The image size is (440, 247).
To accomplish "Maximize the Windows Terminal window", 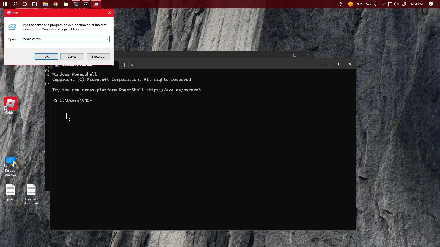I will point(337,64).
